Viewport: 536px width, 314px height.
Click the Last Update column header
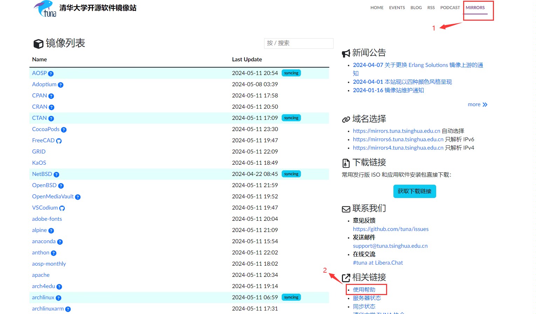click(x=247, y=60)
